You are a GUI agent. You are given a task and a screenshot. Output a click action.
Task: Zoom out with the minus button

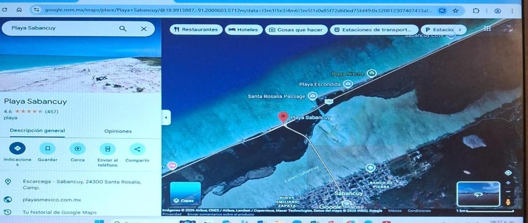(508, 192)
